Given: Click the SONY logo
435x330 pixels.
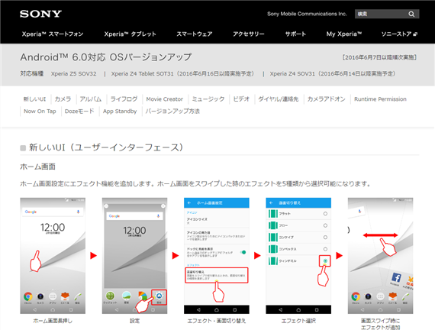Looking at the screenshot, I should click(40, 14).
